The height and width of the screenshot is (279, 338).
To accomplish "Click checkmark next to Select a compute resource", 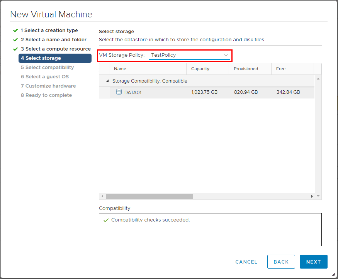I will [x=15, y=49].
